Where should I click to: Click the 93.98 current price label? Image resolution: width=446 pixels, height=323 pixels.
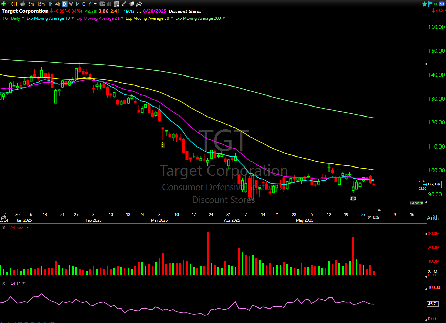click(x=434, y=185)
